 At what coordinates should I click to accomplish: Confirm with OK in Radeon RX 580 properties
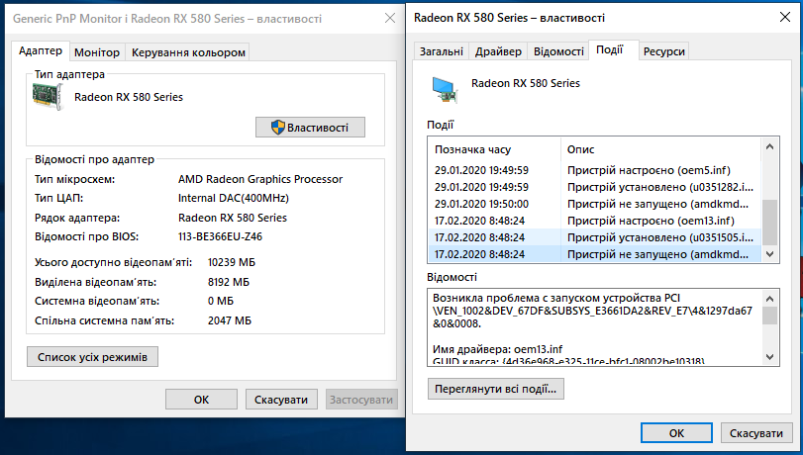tap(676, 433)
